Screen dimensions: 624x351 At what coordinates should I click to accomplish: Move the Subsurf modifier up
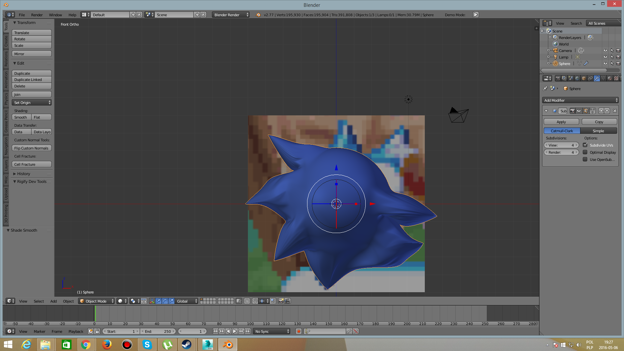click(601, 111)
